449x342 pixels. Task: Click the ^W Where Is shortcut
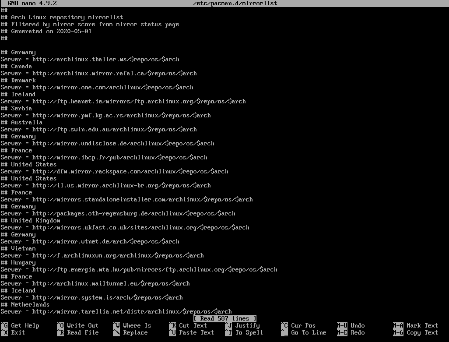coord(132,326)
